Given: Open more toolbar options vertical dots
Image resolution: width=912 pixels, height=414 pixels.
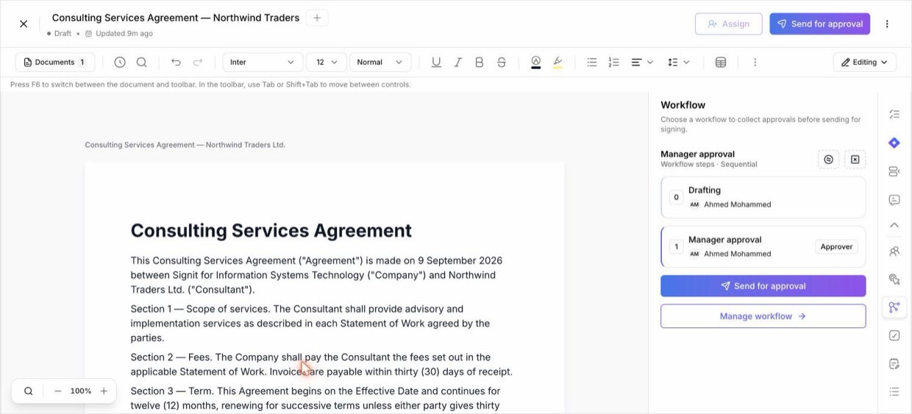Looking at the screenshot, I should 755,63.
